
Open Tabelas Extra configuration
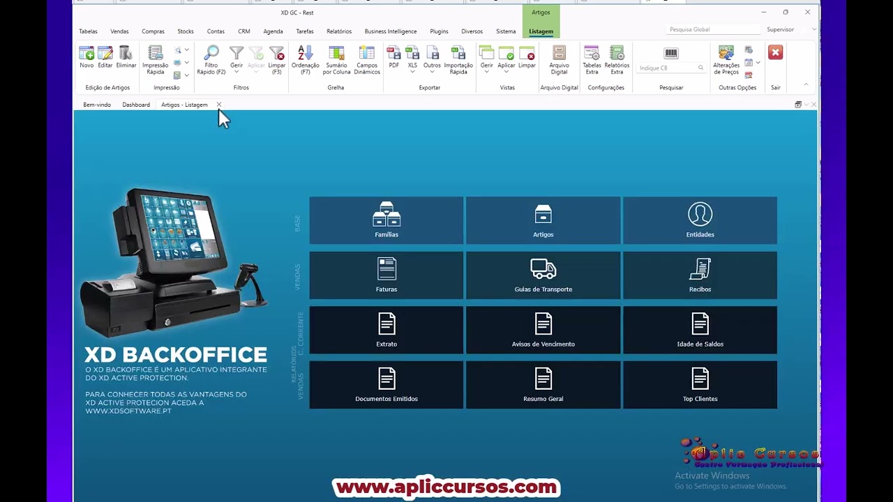tap(592, 60)
